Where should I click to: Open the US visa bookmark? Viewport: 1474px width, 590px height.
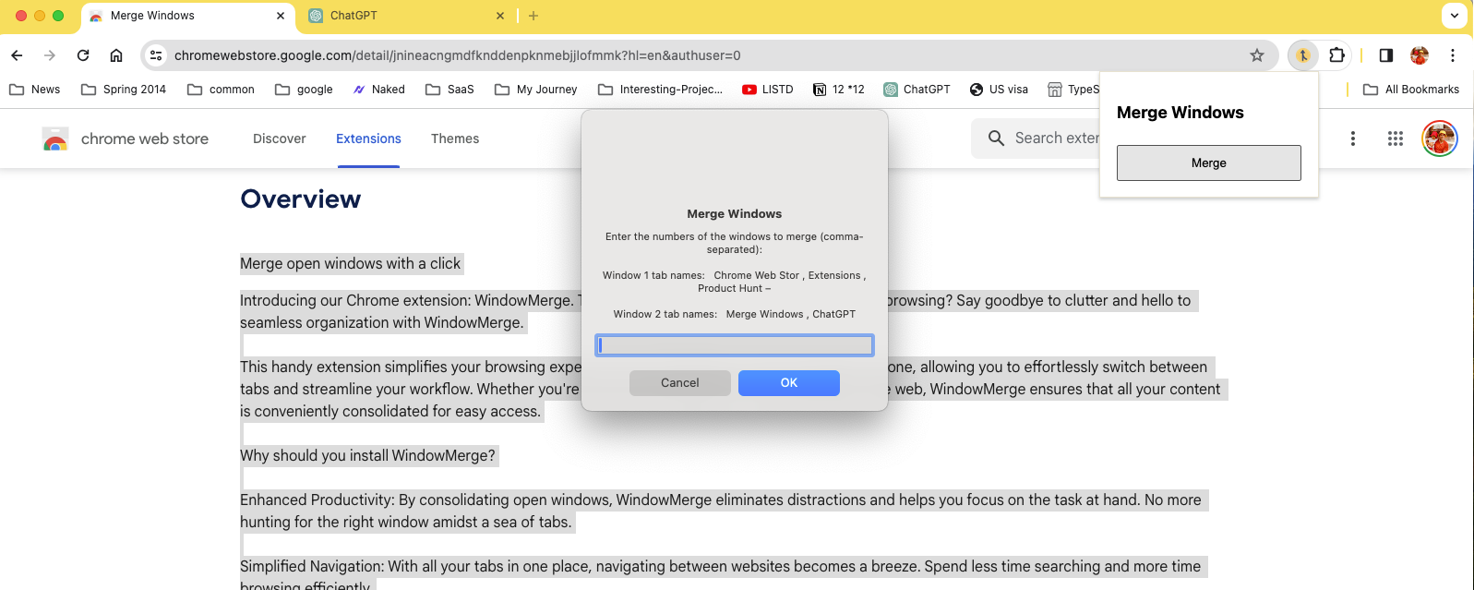coord(999,90)
